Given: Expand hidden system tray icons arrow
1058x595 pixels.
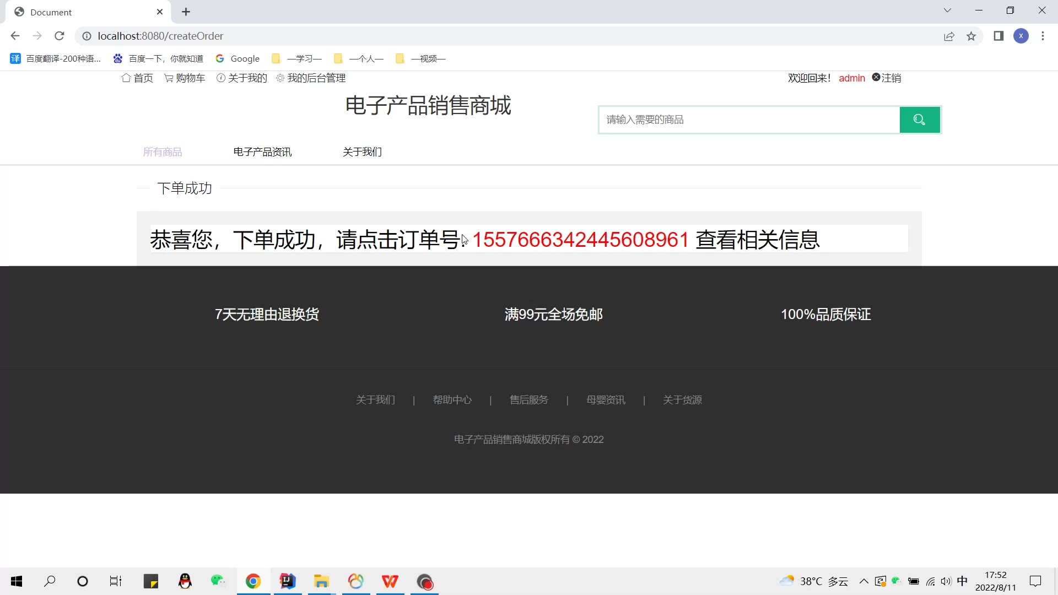Looking at the screenshot, I should point(863,581).
